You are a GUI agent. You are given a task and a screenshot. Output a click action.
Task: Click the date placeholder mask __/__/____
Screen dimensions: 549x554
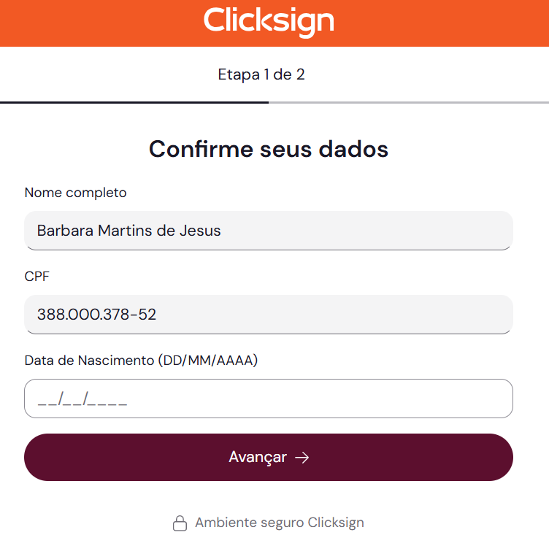[82, 399]
